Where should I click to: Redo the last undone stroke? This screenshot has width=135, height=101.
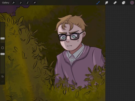[2, 82]
